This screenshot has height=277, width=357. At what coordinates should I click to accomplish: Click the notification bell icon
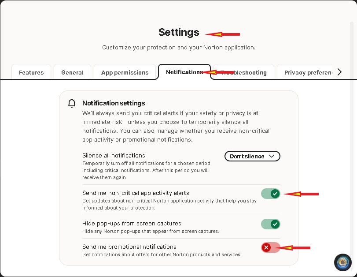(72, 104)
